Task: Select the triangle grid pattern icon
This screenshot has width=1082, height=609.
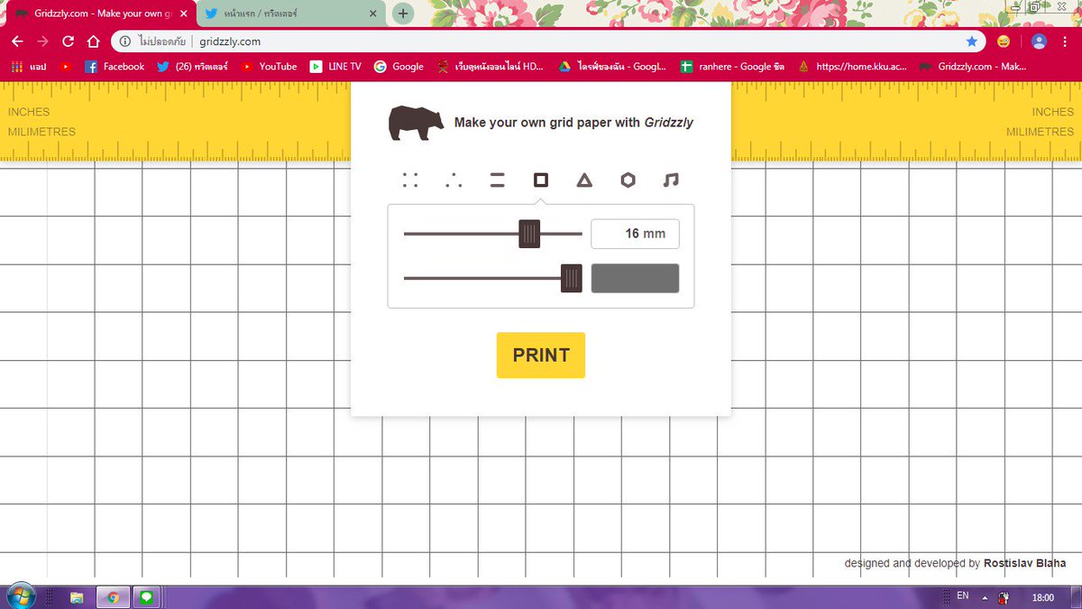Action: tap(584, 180)
